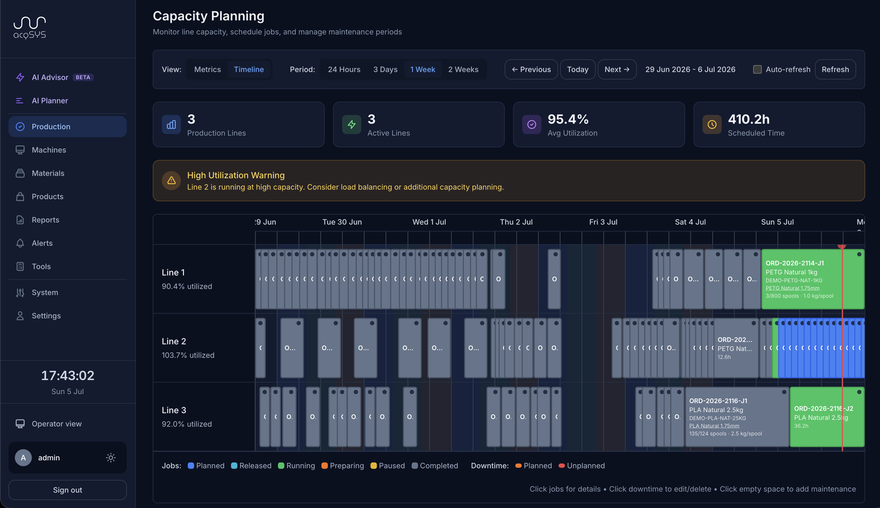The width and height of the screenshot is (880, 508).
Task: Click the Production Lines bar chart icon
Action: (x=171, y=124)
